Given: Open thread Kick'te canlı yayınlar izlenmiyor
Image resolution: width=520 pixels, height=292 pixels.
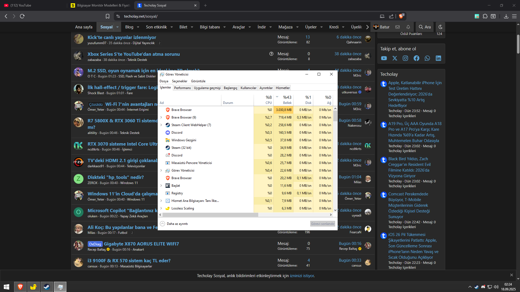Looking at the screenshot, I should pos(122,37).
